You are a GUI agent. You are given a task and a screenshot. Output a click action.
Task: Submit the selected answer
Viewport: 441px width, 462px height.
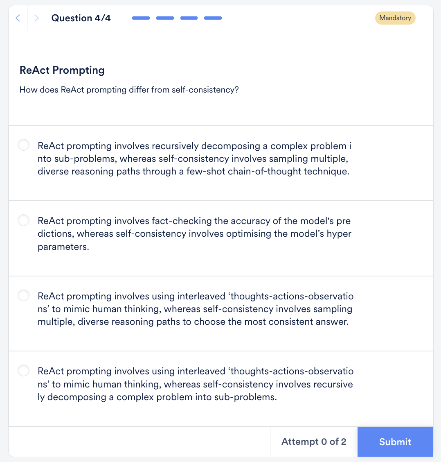[x=395, y=442]
